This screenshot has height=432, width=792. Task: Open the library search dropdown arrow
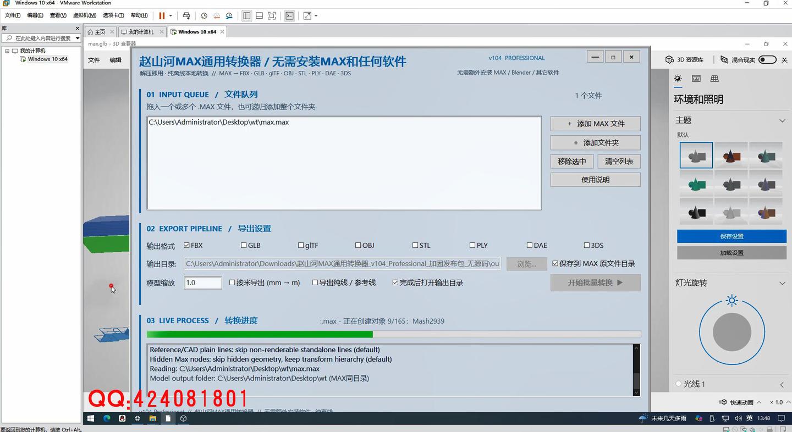pyautogui.click(x=77, y=38)
